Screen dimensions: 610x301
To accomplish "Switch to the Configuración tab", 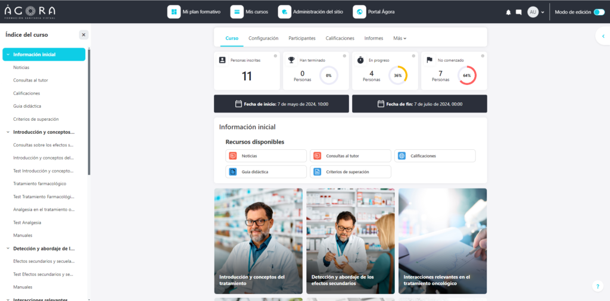I will tap(263, 38).
